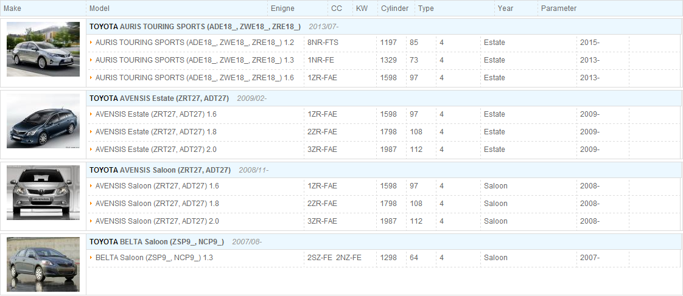Click the 2007/08- date in BELTA heading
Image resolution: width=683 pixels, height=296 pixels.
point(247,242)
